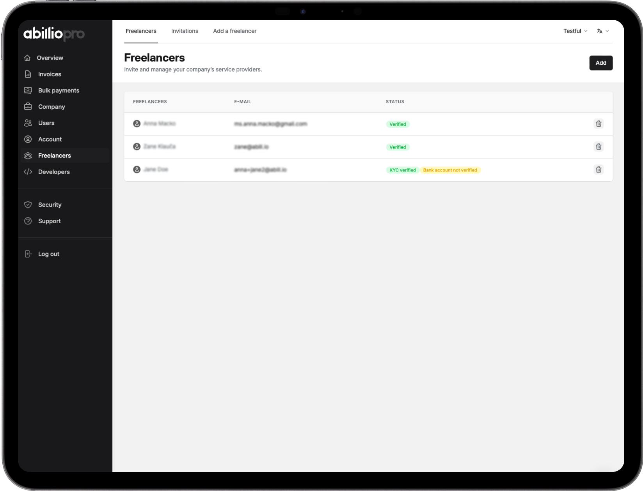
Task: Open the Add a freelancer tab
Action: point(234,31)
